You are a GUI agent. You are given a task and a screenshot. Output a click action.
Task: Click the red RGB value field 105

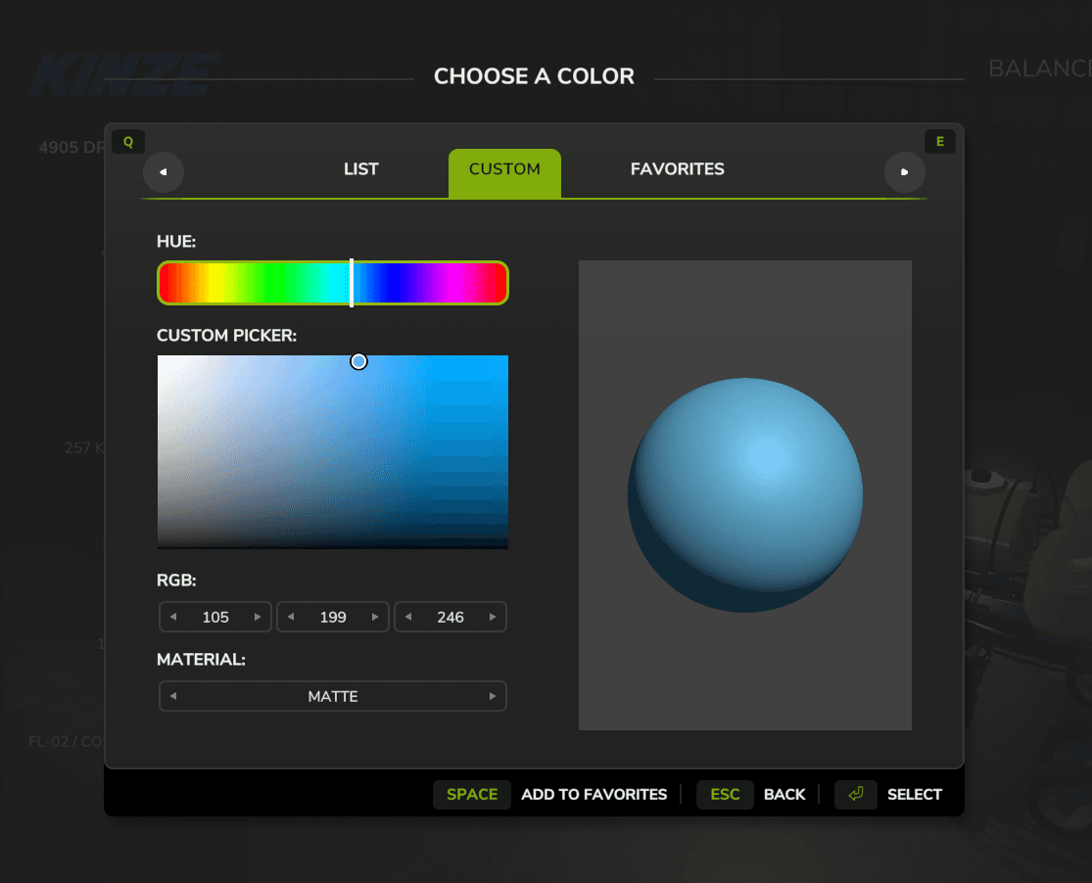[215, 617]
